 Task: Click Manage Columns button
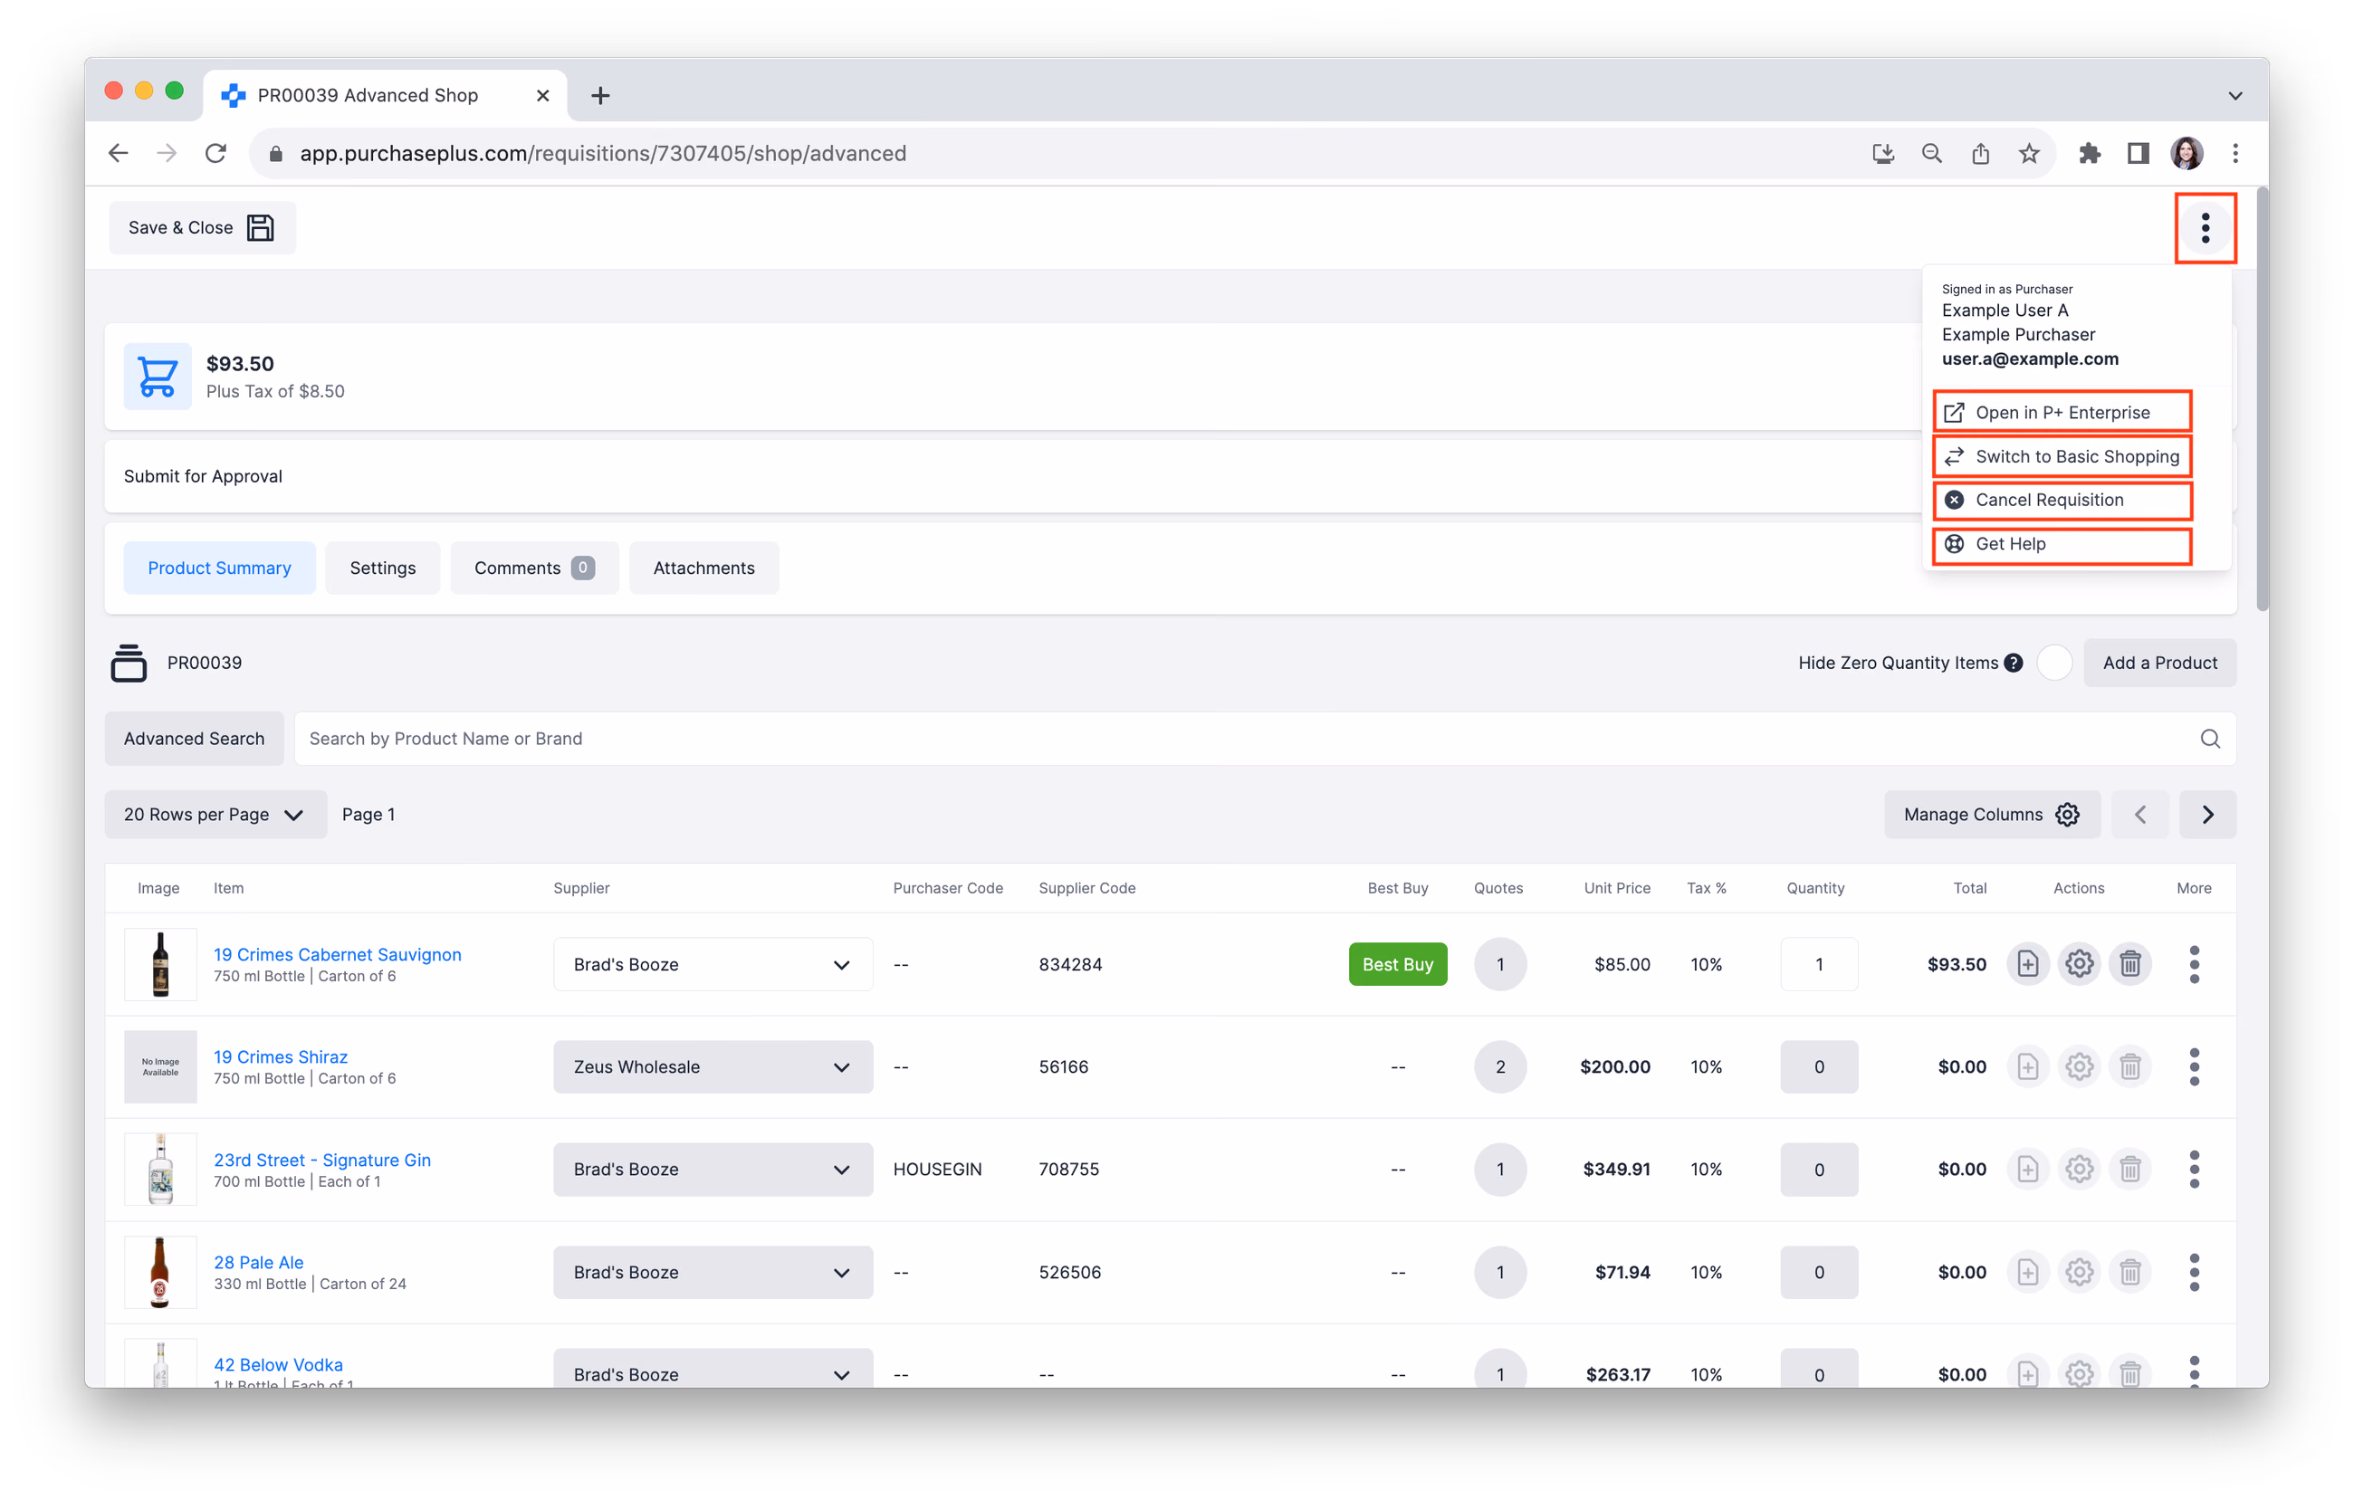click(x=1991, y=815)
